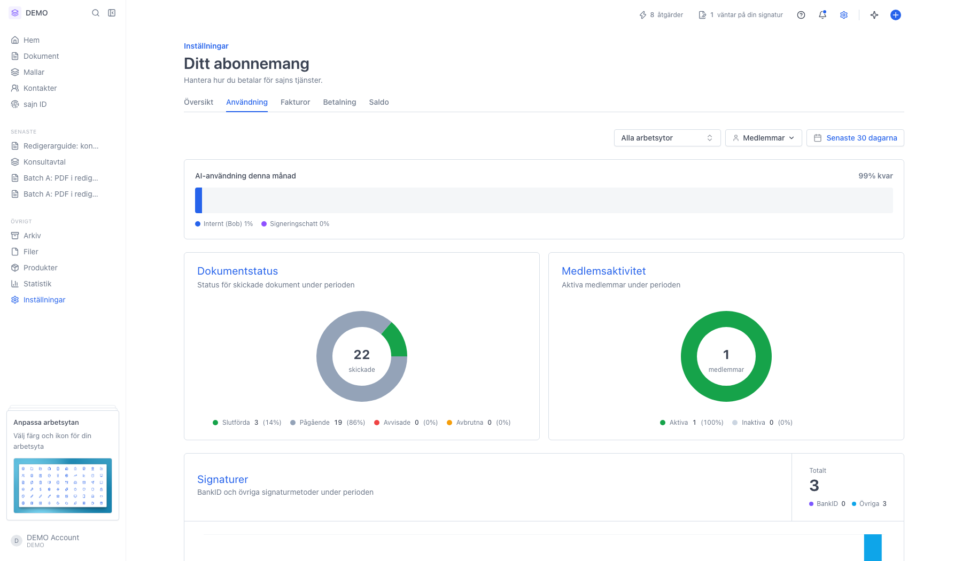This screenshot has width=962, height=561.
Task: Click the AI-användning progress bar
Action: (544, 200)
